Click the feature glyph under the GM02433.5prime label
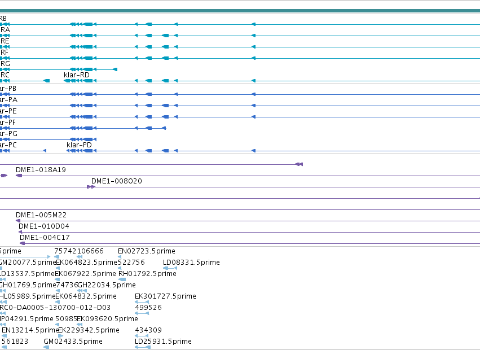Screen dimensions: 480x350 coord(46,347)
